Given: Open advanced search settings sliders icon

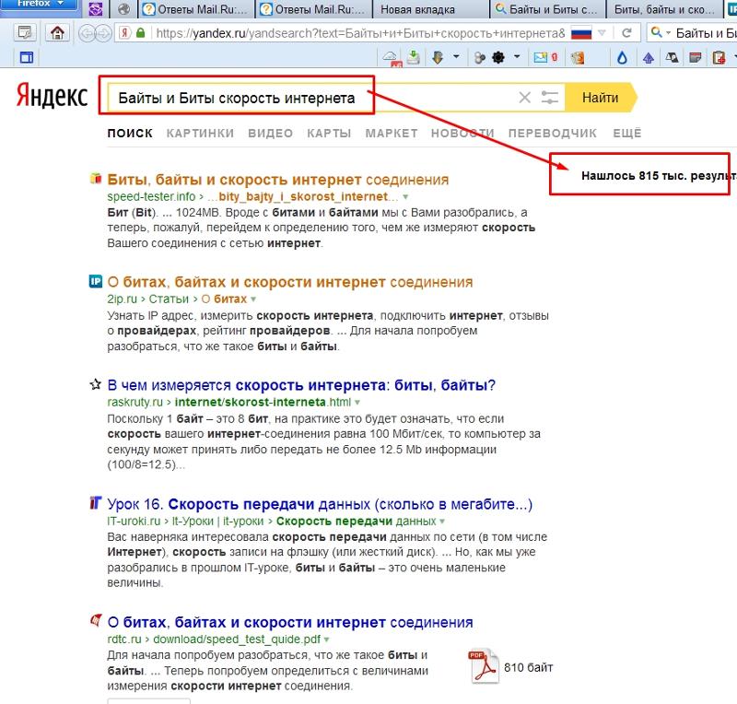Looking at the screenshot, I should pos(549,98).
